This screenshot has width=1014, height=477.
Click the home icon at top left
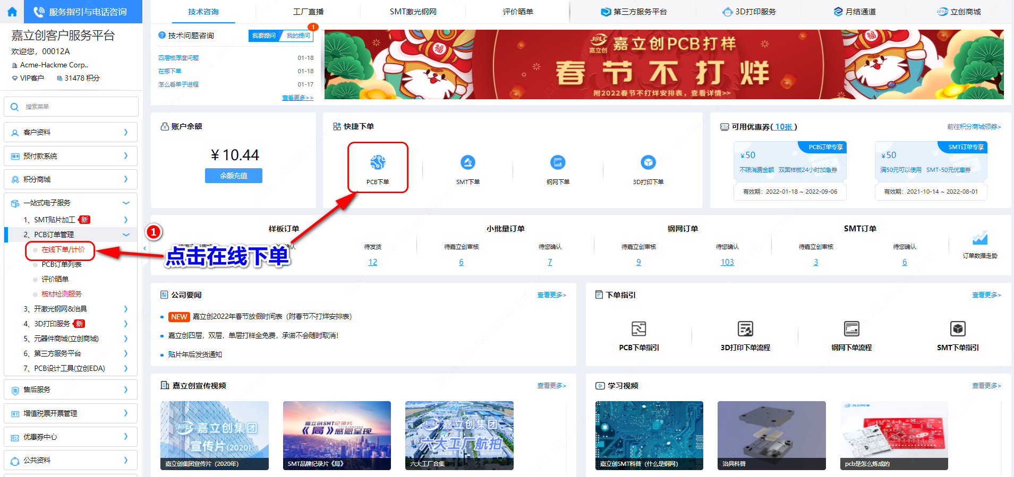point(13,12)
